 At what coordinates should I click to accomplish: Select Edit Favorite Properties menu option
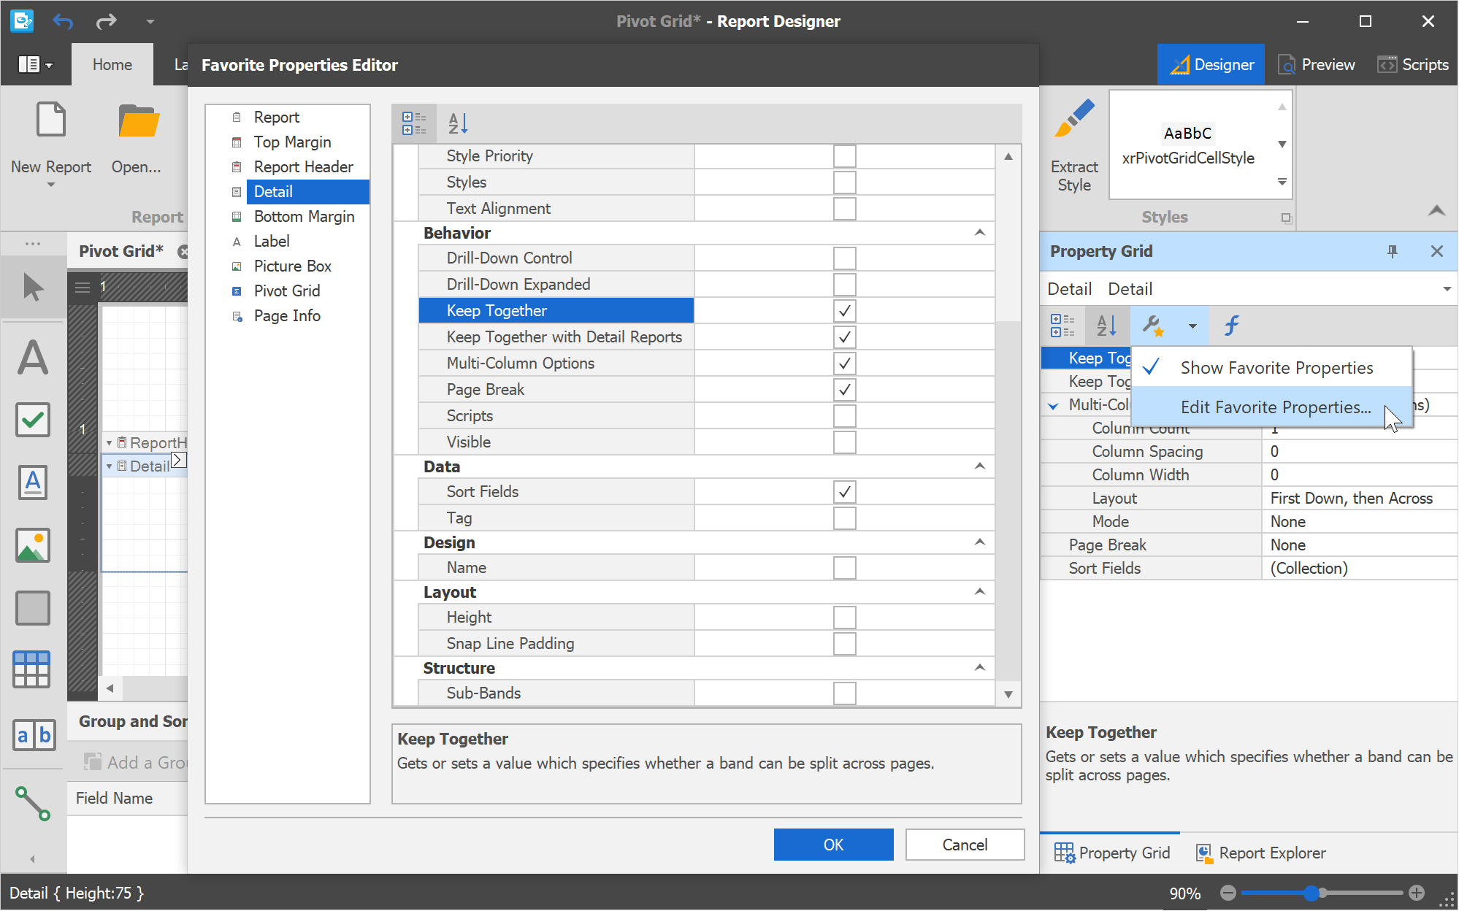click(x=1275, y=406)
